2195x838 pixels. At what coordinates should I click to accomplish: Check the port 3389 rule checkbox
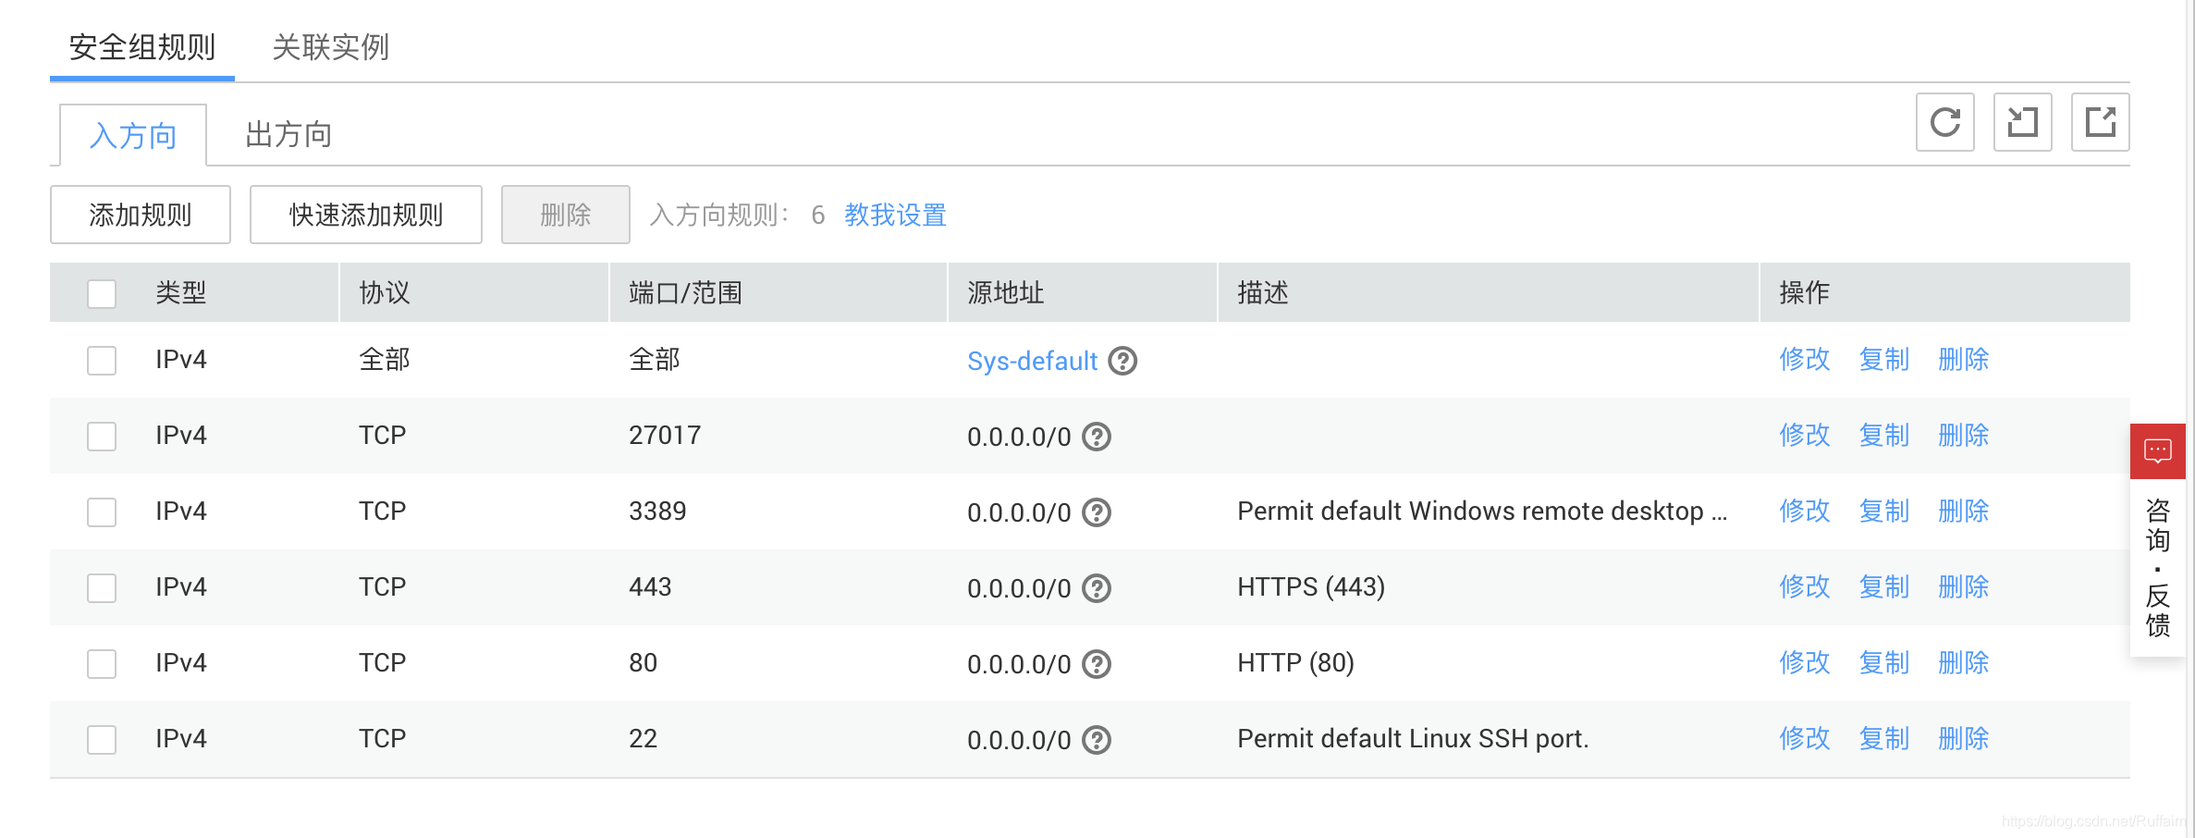click(x=102, y=512)
